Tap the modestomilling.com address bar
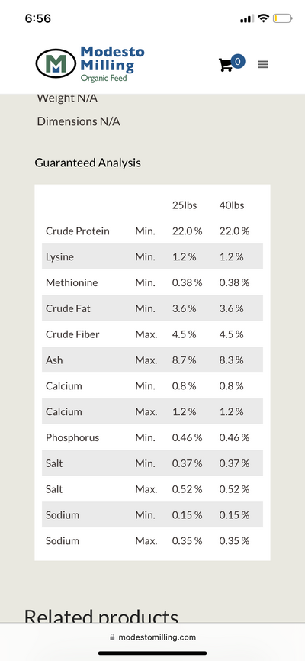 pos(152,637)
